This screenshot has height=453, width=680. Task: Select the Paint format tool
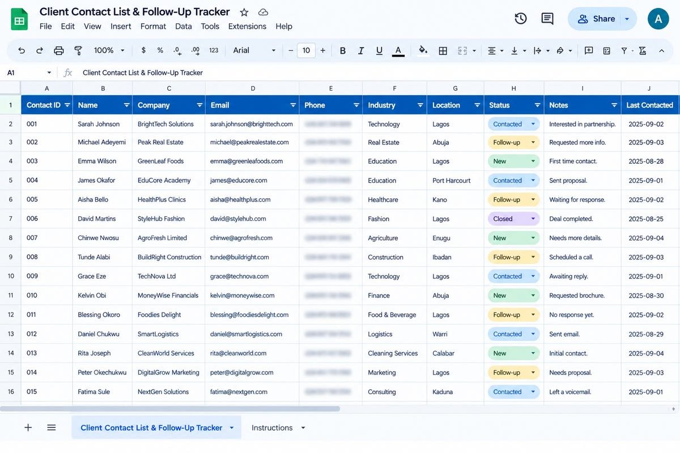coord(78,50)
